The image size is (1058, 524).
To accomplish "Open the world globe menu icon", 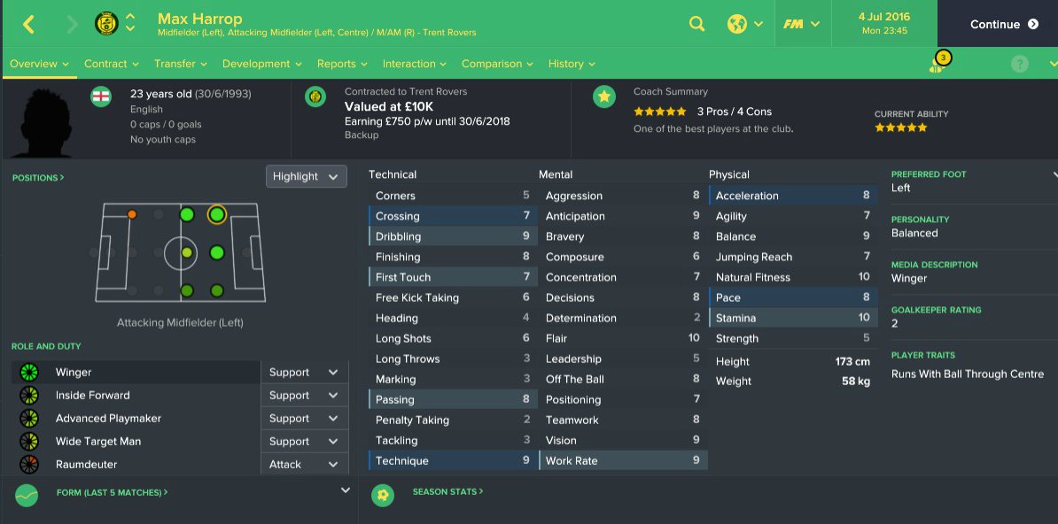I will (736, 25).
